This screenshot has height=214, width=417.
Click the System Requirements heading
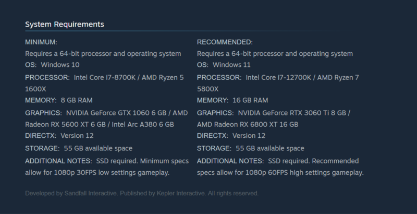click(65, 25)
